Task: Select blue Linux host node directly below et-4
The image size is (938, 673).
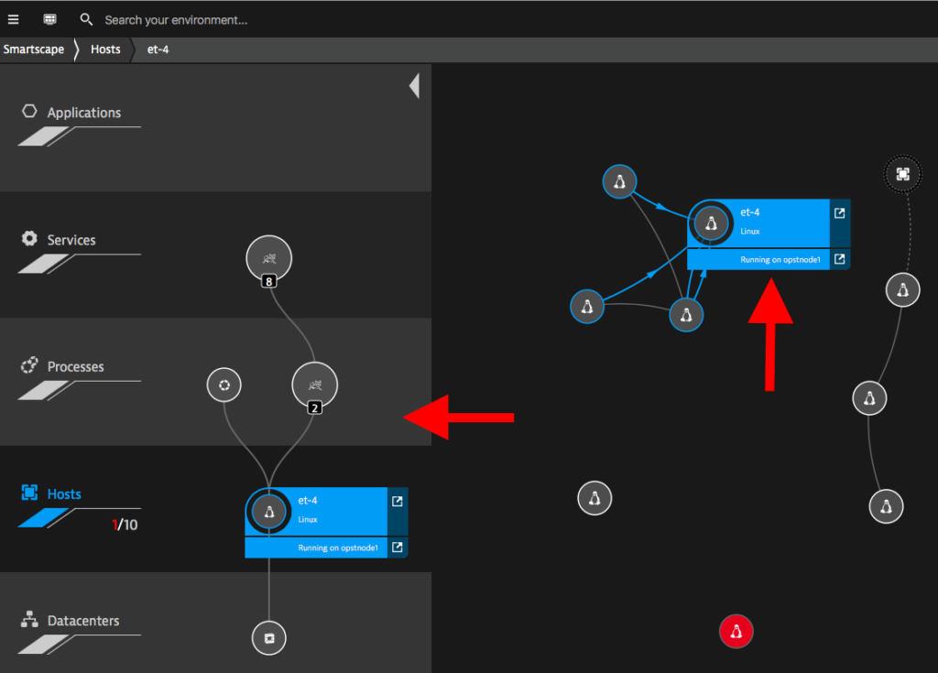Action: click(686, 315)
